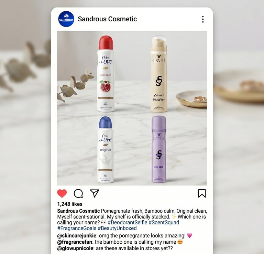Unlike the post via the red heart
The image size is (264, 254).
[62, 193]
